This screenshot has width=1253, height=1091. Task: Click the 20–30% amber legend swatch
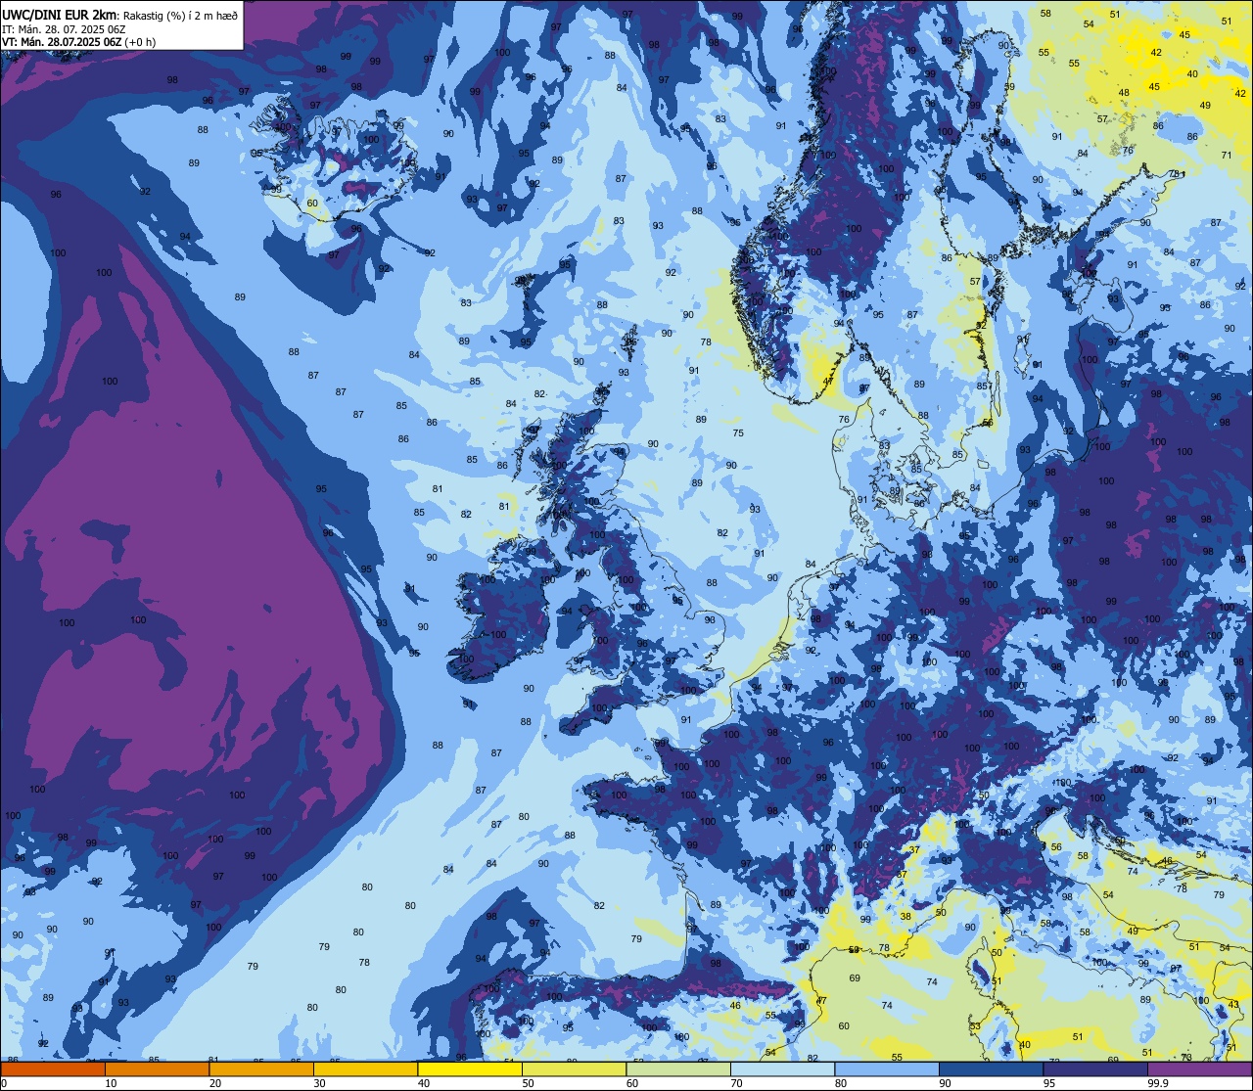(261, 1069)
